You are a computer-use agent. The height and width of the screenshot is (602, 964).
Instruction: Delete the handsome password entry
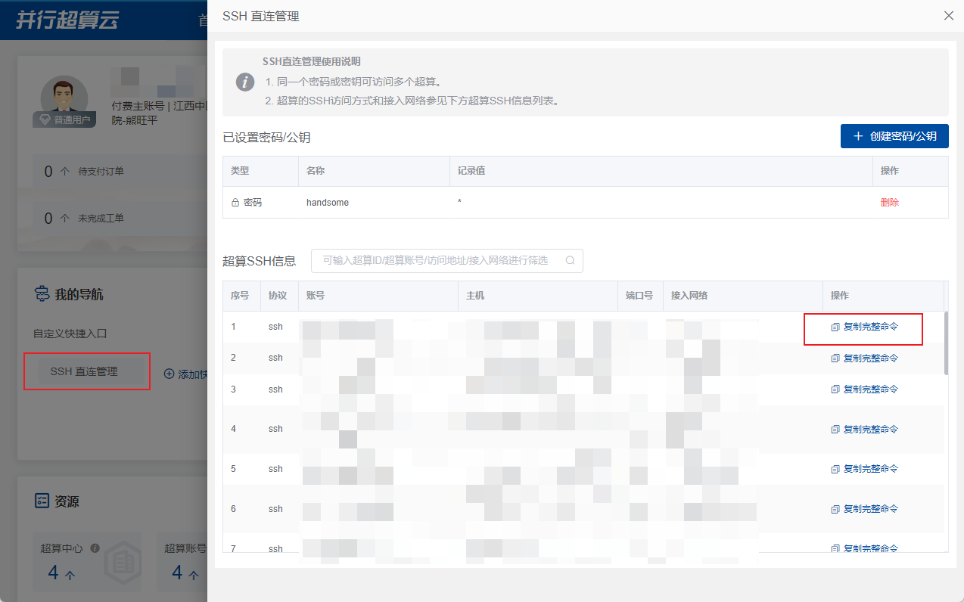(x=889, y=203)
